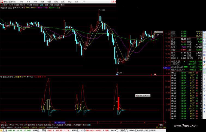
Task: Open the 交易 menu
Action: pyautogui.click(x=63, y=2)
